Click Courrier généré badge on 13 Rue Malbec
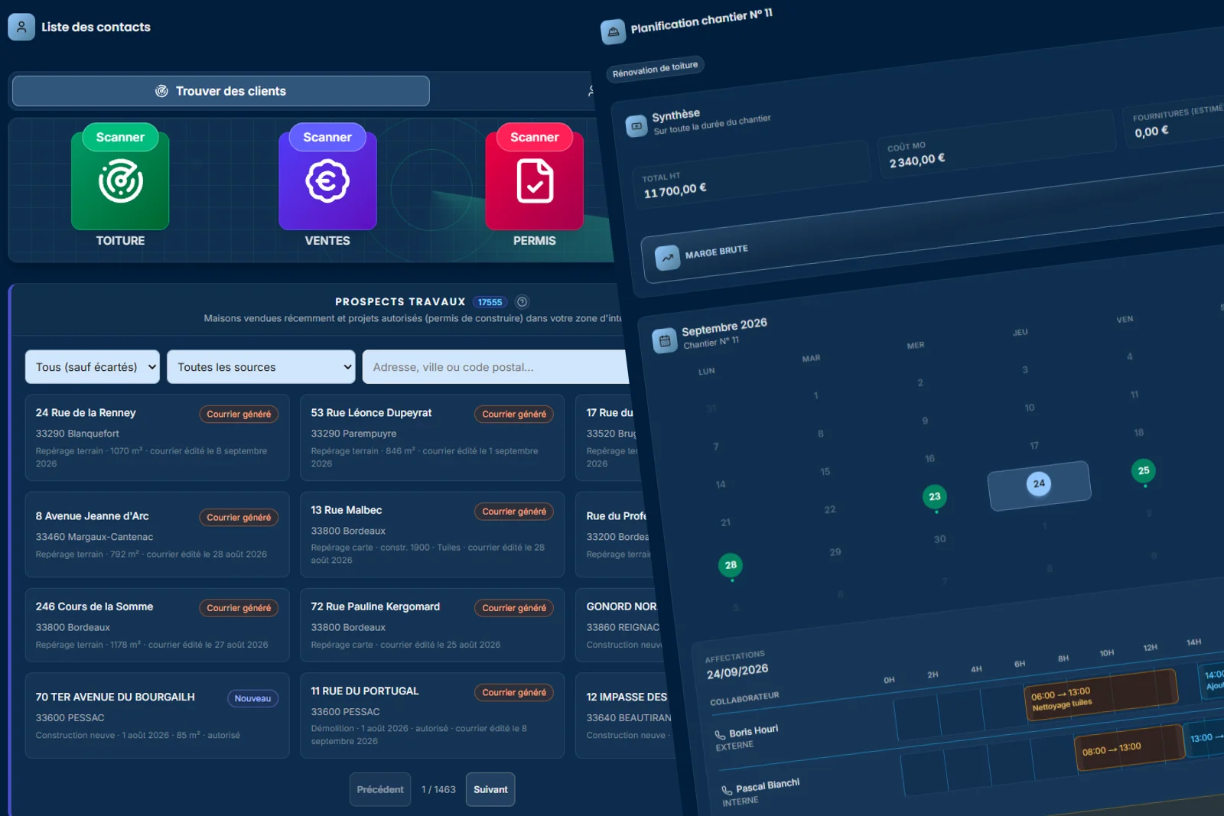 pyautogui.click(x=514, y=512)
